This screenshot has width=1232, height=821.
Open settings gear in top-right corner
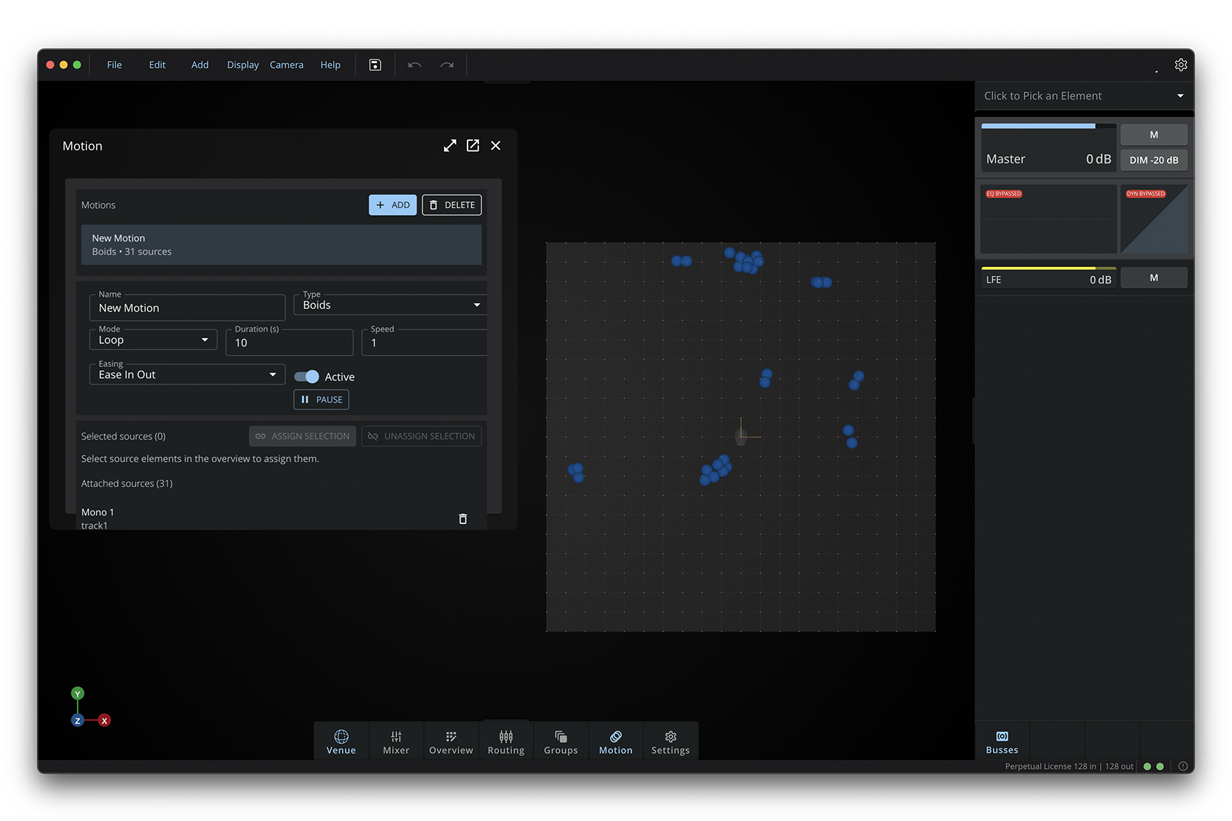1181,65
